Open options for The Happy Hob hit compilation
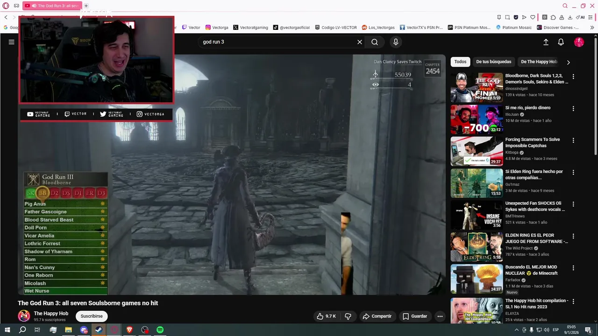This screenshot has width=598, height=336. (x=573, y=301)
